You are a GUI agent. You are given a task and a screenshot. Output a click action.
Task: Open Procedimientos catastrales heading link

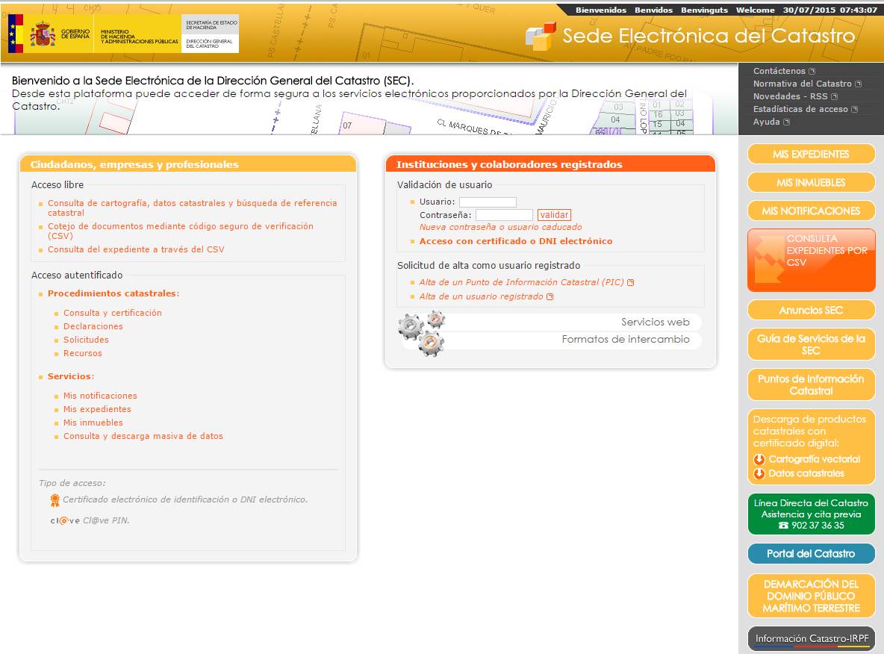113,293
